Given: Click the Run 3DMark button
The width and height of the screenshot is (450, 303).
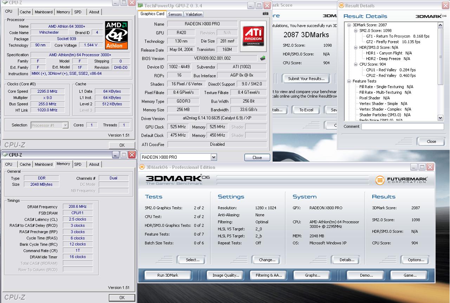Looking at the screenshot, I should 168,275.
